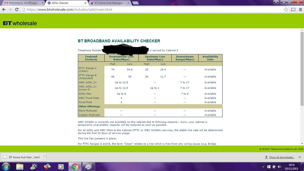This screenshot has width=304, height=171.
Task: Click the 'FTTC Range B (Impacted)' row label
Action: coord(87,77)
